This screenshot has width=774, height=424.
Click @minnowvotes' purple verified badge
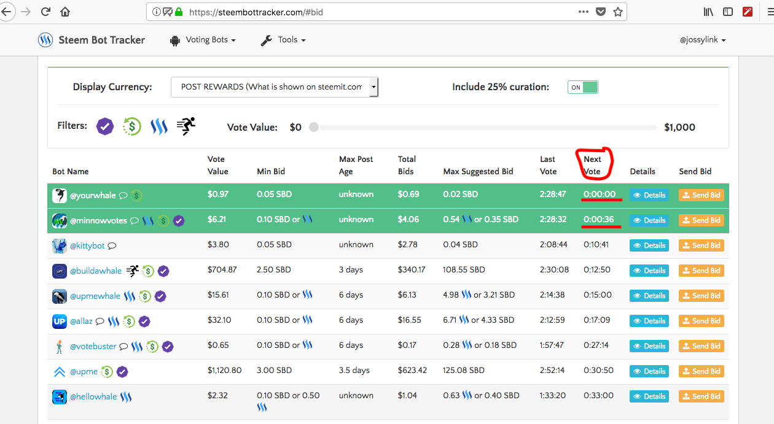[x=179, y=221]
